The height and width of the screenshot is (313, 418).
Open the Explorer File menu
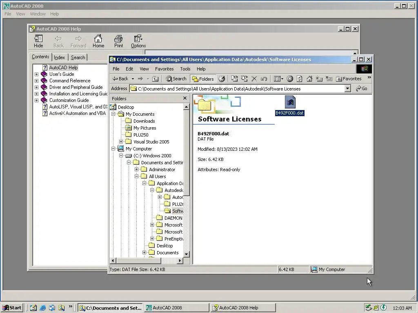pyautogui.click(x=116, y=69)
